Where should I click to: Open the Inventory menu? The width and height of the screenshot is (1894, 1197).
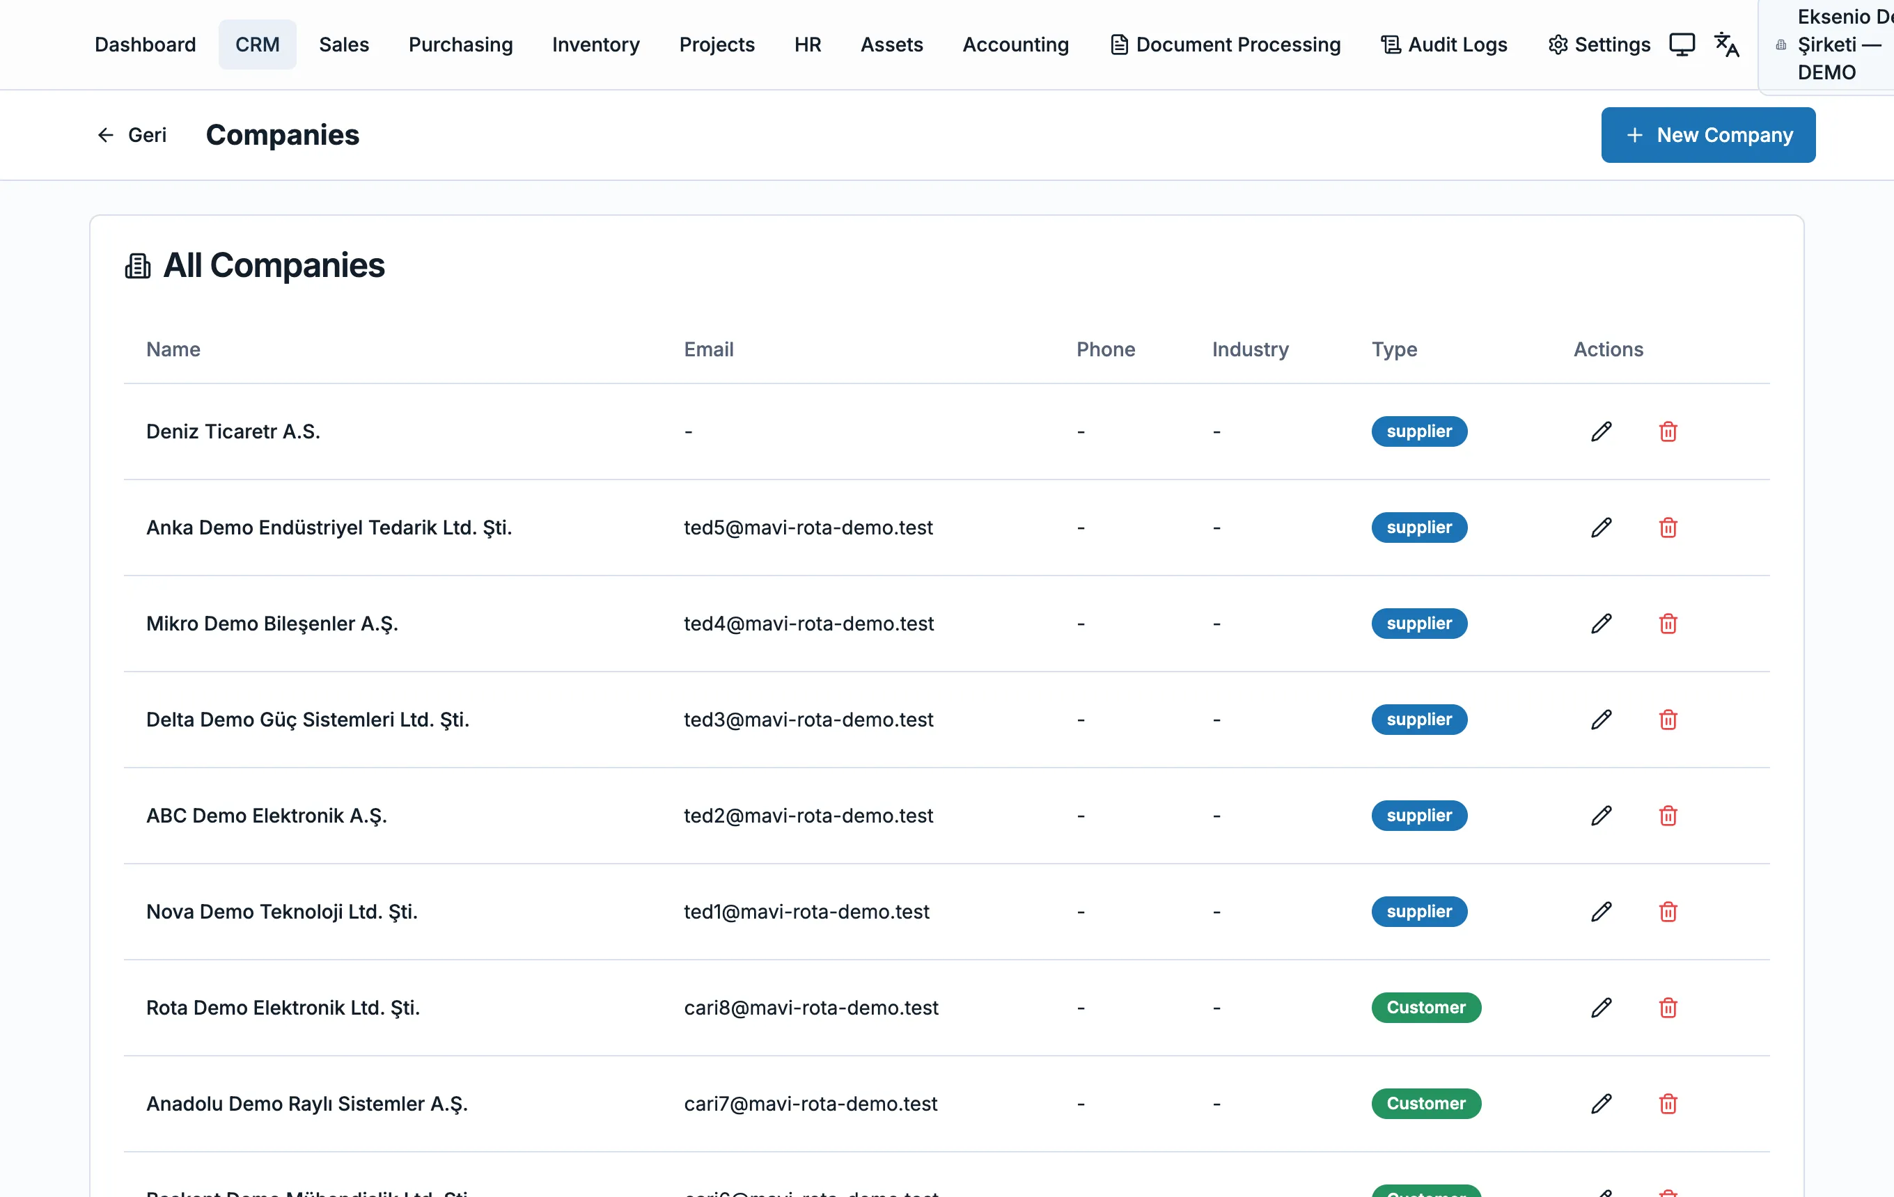click(595, 45)
